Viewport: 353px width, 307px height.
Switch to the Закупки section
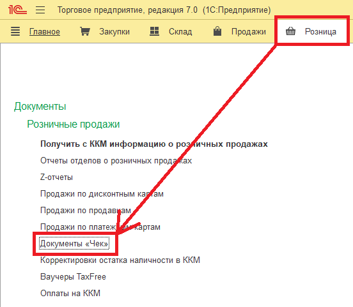(114, 32)
